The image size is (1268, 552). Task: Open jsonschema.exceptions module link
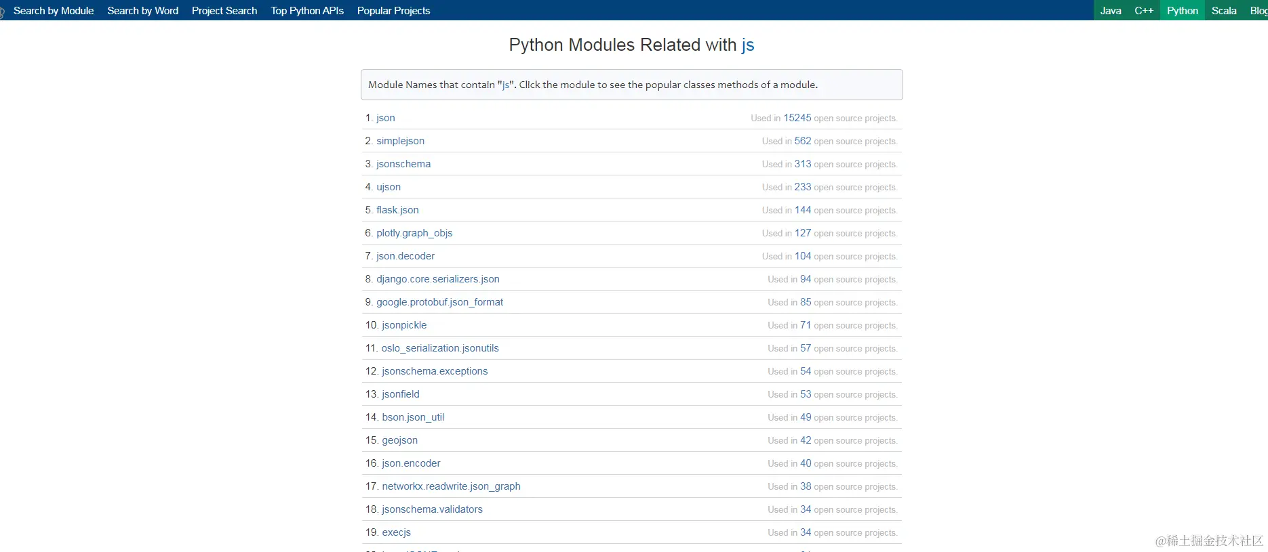[435, 371]
